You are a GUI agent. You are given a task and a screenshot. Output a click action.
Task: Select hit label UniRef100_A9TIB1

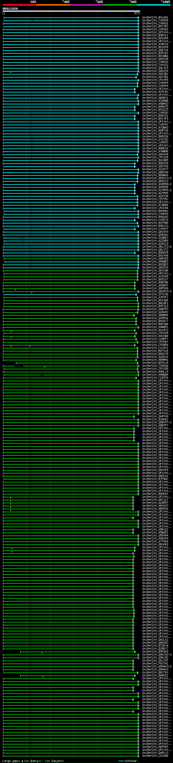(155, 77)
